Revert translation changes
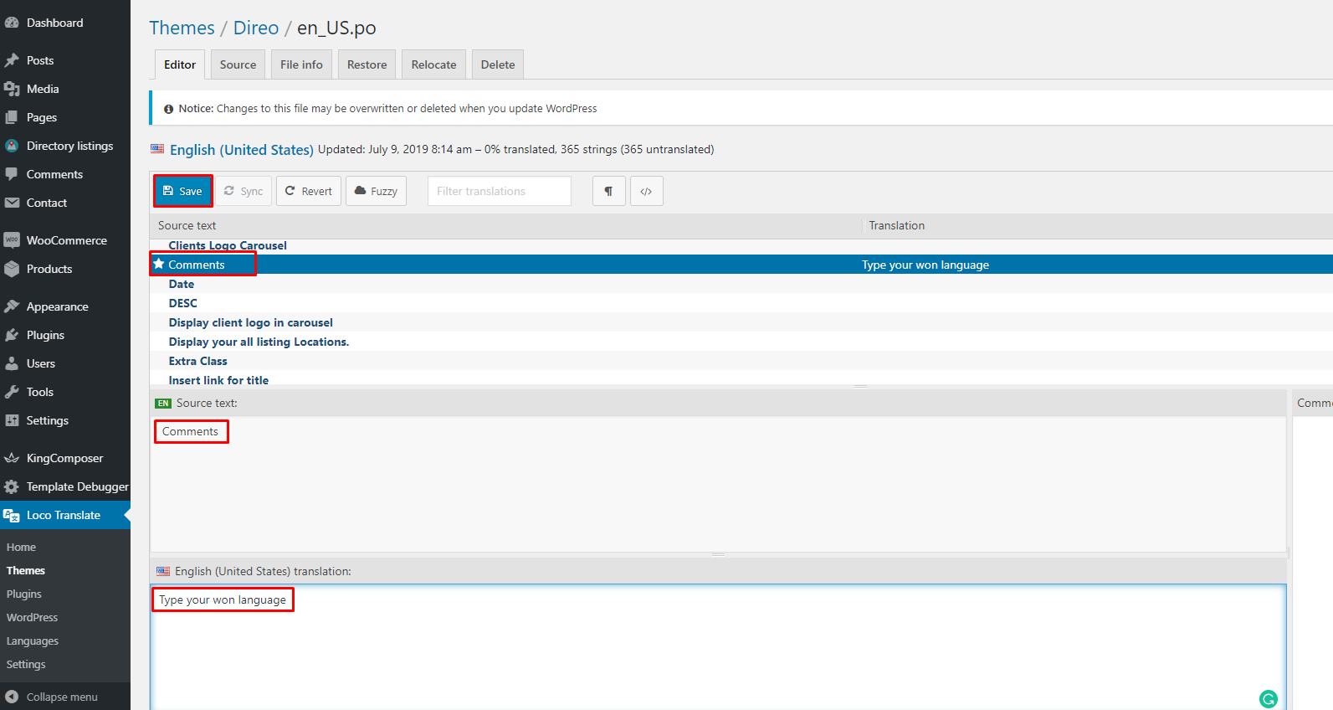 309,191
